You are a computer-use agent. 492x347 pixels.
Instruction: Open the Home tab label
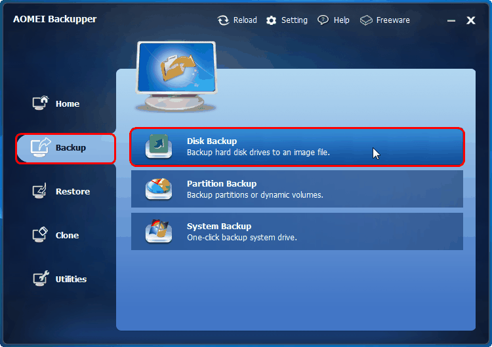pos(68,103)
